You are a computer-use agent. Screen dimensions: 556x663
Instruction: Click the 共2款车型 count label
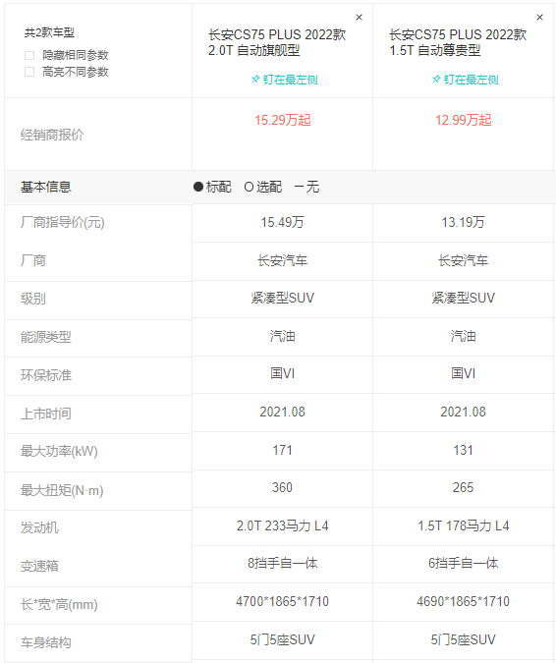pyautogui.click(x=49, y=32)
